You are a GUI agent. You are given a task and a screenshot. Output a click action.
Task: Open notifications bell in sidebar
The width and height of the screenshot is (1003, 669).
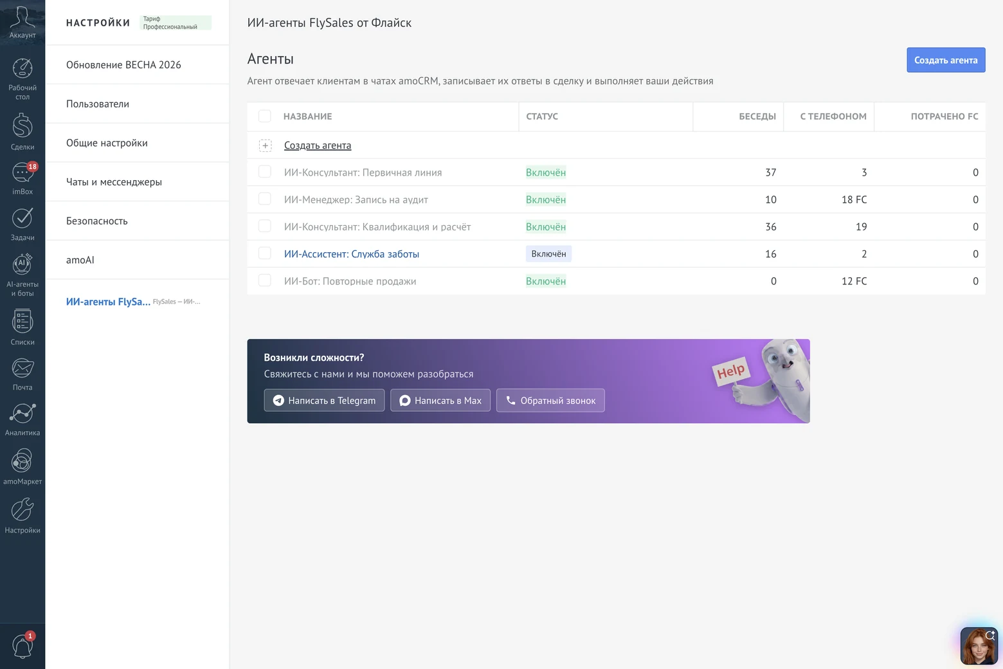click(x=23, y=645)
